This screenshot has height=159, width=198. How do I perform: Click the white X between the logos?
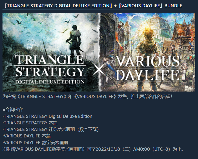pos(98,69)
